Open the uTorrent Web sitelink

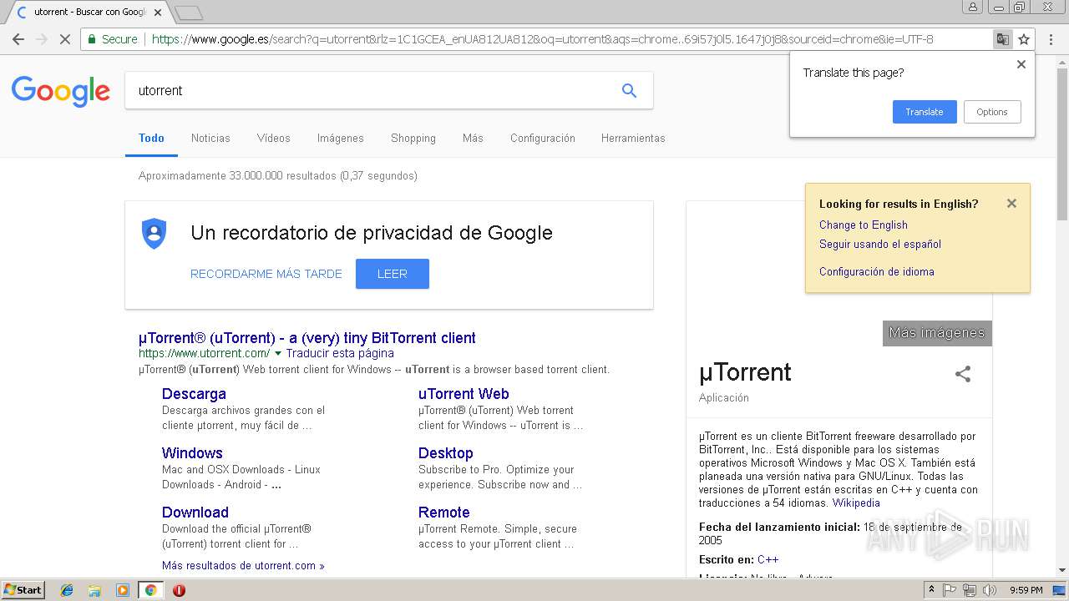click(464, 394)
